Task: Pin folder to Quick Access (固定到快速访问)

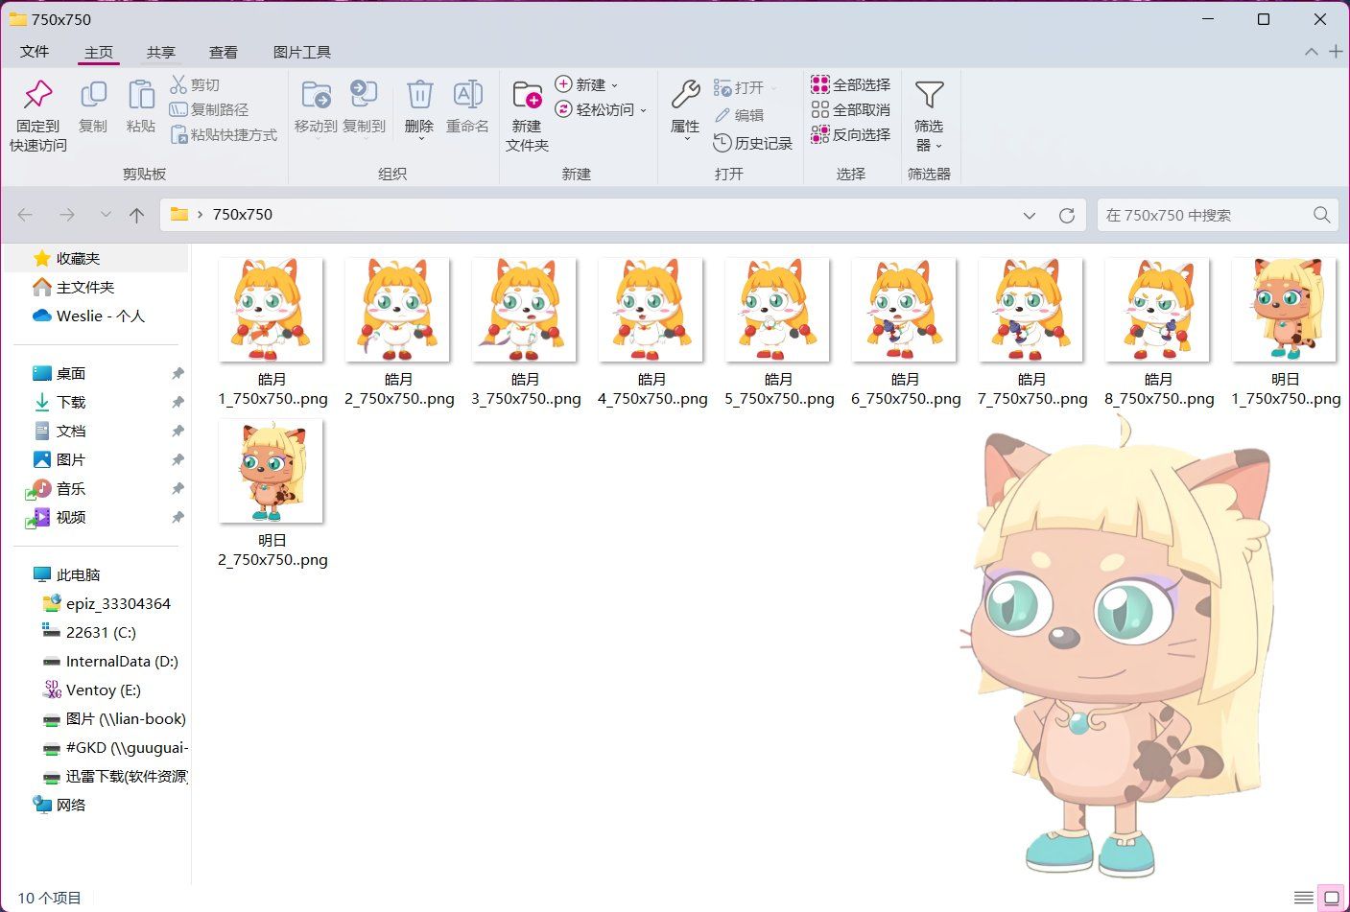Action: pyautogui.click(x=38, y=116)
